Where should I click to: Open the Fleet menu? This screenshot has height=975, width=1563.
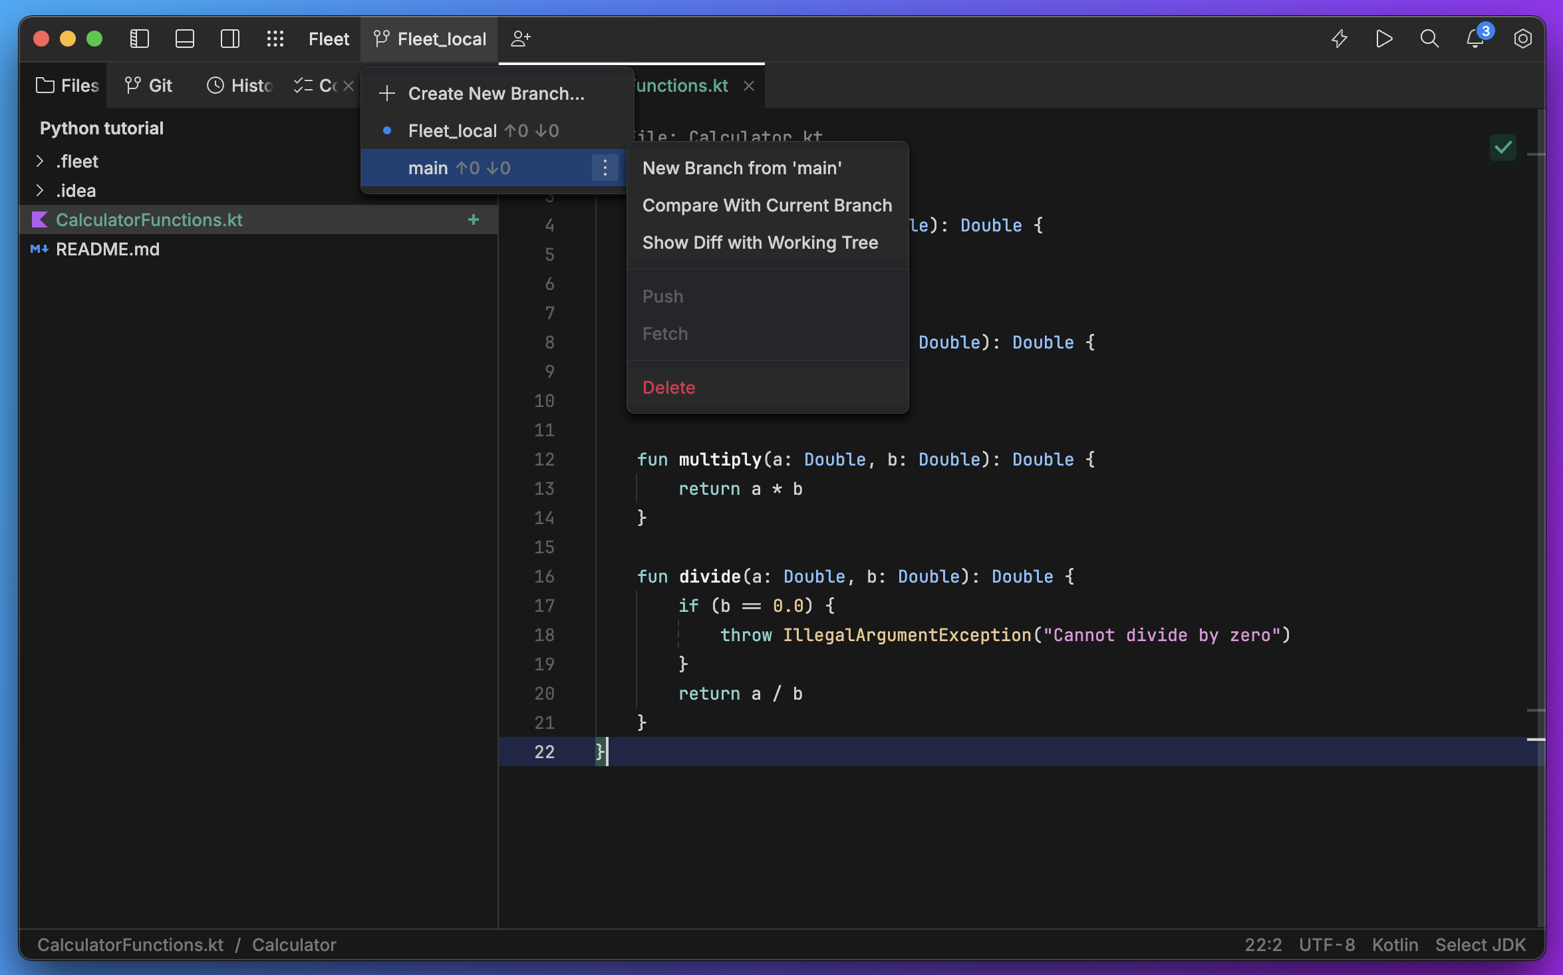[x=329, y=39]
